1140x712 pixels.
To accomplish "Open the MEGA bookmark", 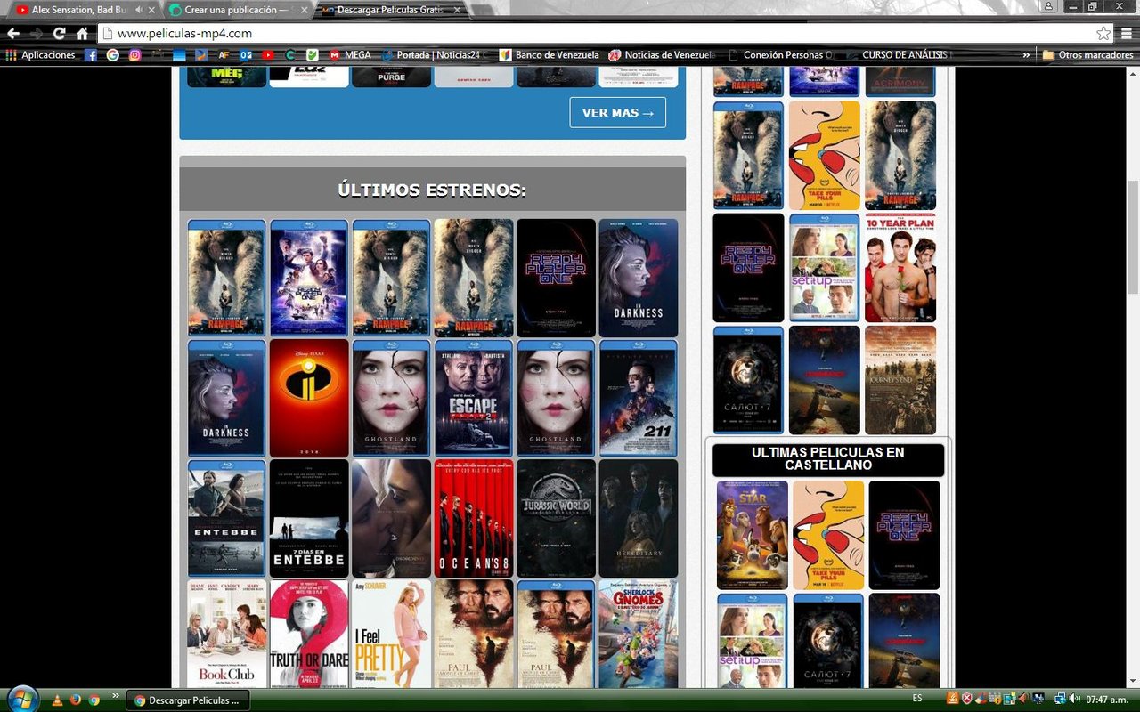I will pos(350,55).
